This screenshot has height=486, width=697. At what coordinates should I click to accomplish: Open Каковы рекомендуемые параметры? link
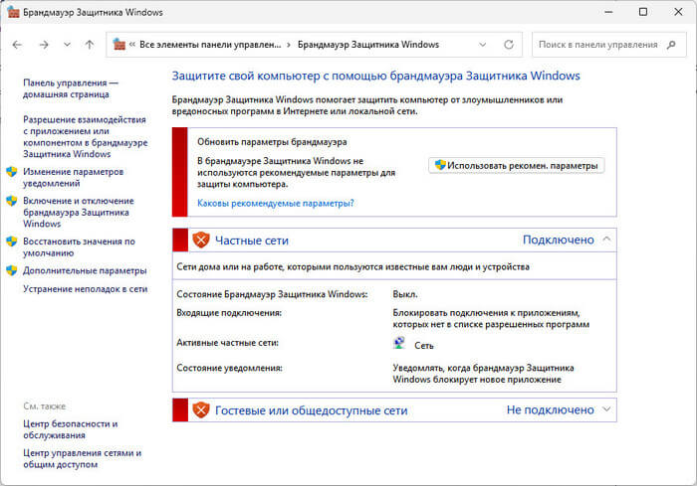point(275,203)
